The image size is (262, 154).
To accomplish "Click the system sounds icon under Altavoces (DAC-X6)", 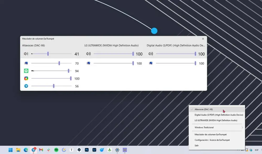I will pos(26,63).
